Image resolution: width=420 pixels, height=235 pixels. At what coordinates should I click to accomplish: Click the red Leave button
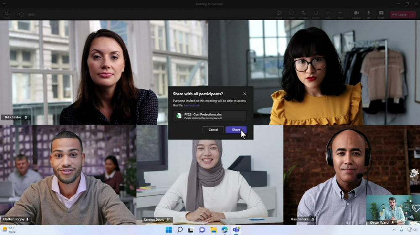(x=400, y=15)
